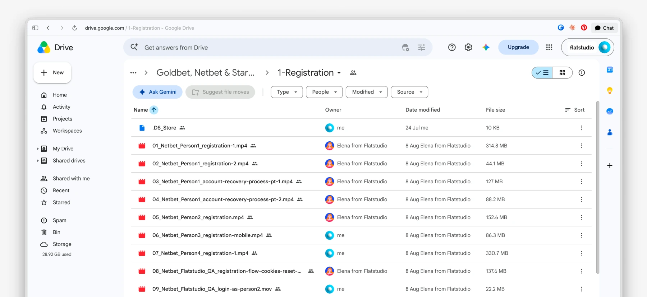The height and width of the screenshot is (297, 647).
Task: Open the Type filter dropdown
Action: 287,92
